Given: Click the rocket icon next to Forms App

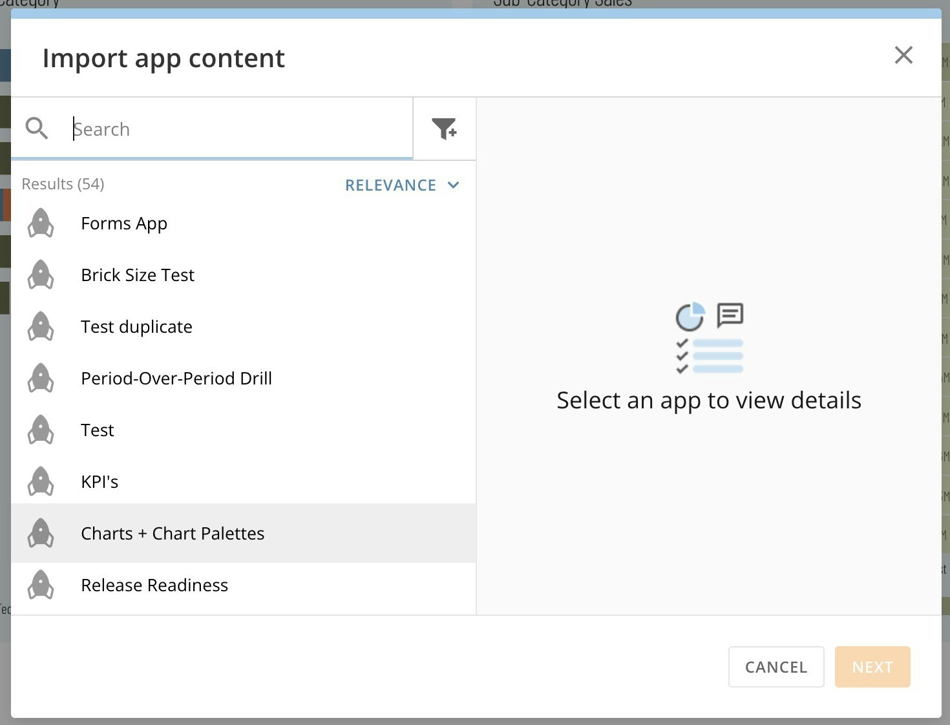Looking at the screenshot, I should point(41,222).
